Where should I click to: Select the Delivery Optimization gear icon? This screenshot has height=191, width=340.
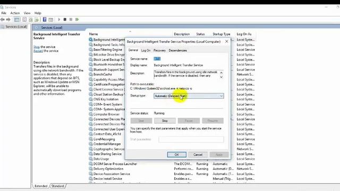click(91, 169)
